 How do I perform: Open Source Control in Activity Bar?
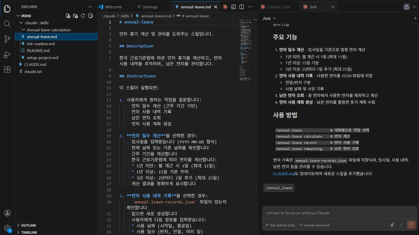(7, 39)
